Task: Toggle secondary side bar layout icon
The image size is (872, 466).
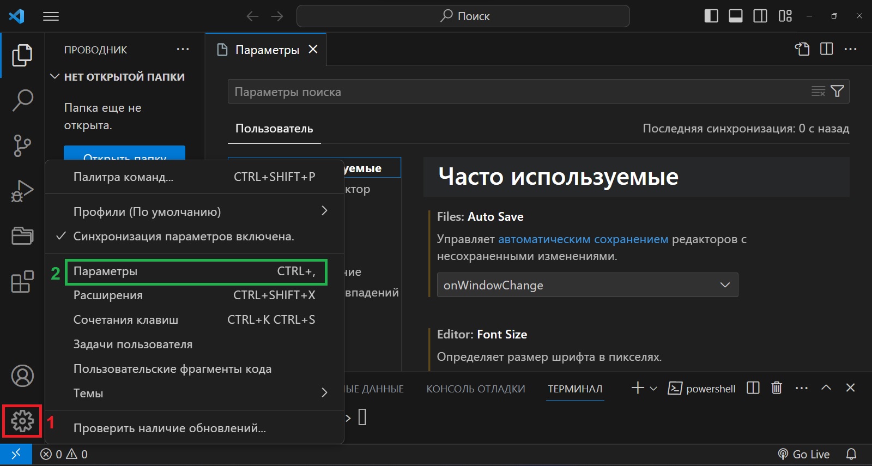Action: pos(760,16)
